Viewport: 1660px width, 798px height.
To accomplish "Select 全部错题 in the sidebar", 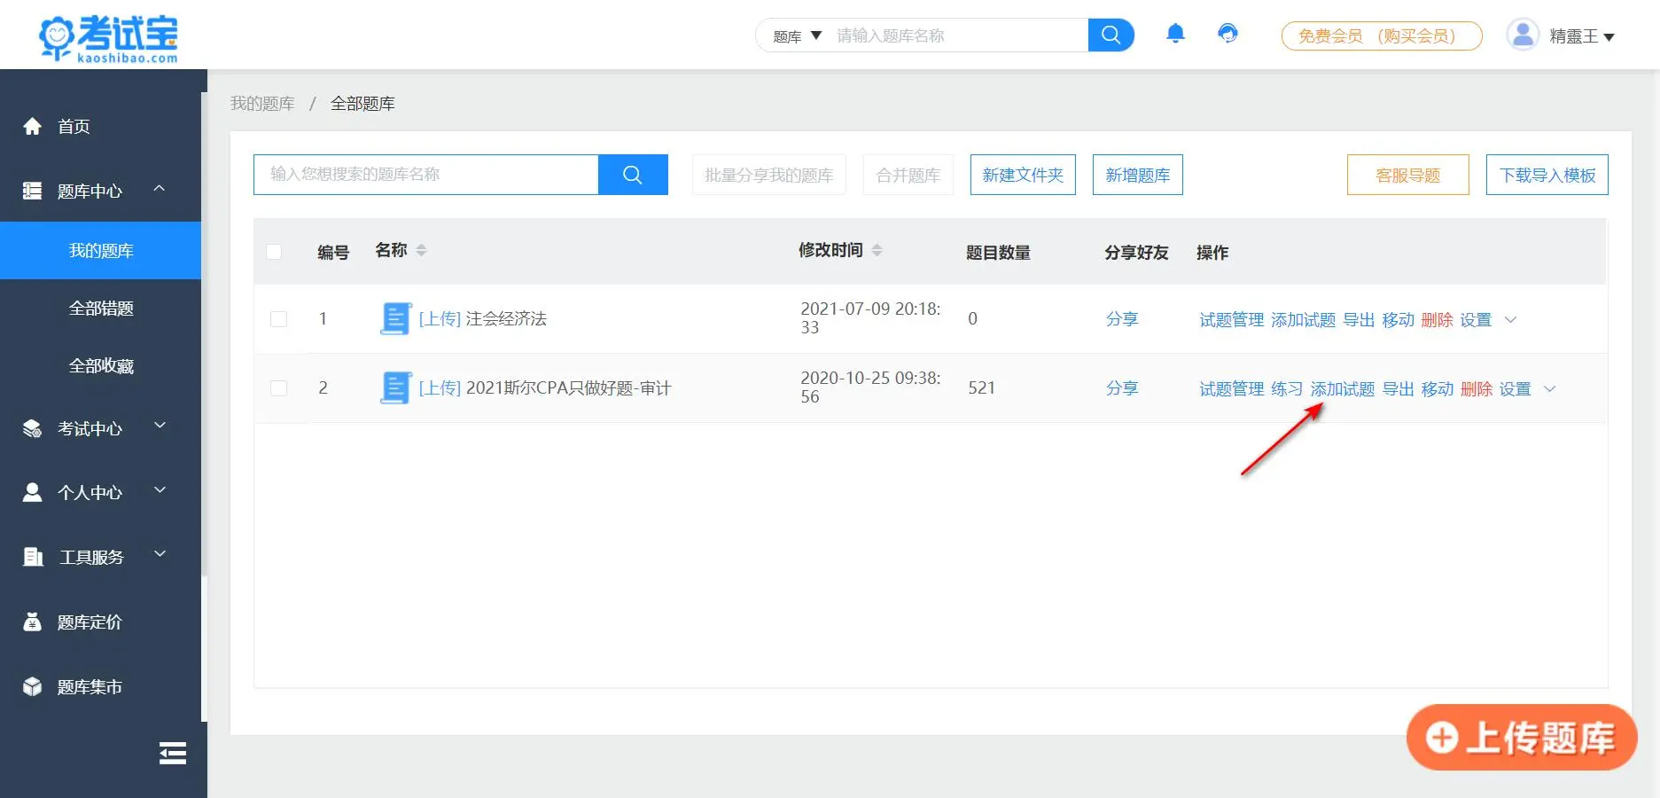I will 101,309.
